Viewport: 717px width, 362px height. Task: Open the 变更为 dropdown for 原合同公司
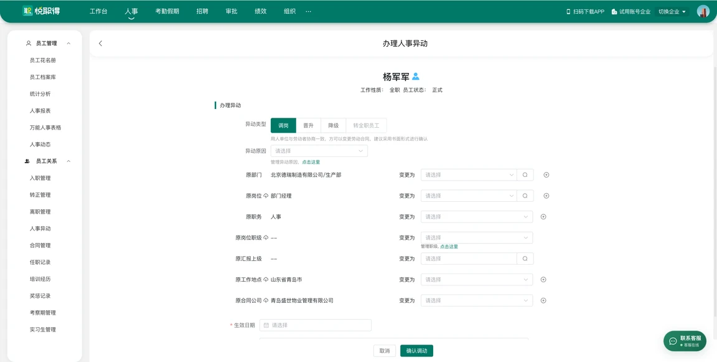477,301
